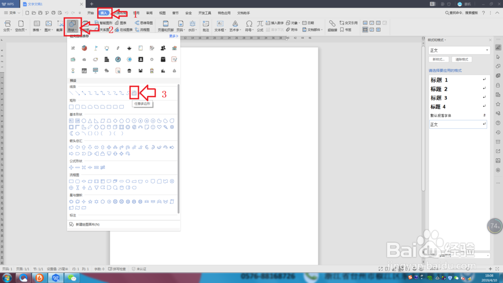Insert 日期 date
Image resolution: width=503 pixels, height=283 pixels.
click(x=308, y=23)
